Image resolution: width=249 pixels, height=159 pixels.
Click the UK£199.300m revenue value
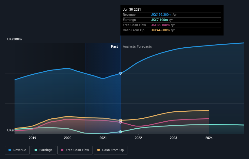point(161,15)
